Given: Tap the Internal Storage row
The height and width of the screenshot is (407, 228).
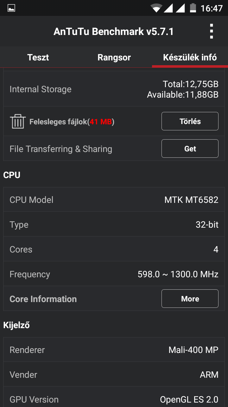Looking at the screenshot, I should coord(114,89).
